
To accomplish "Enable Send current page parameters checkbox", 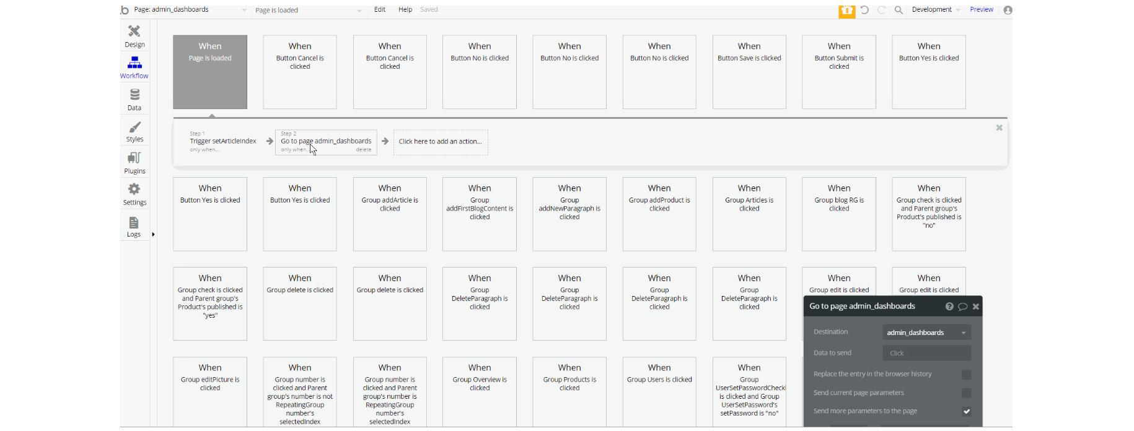I will (966, 393).
